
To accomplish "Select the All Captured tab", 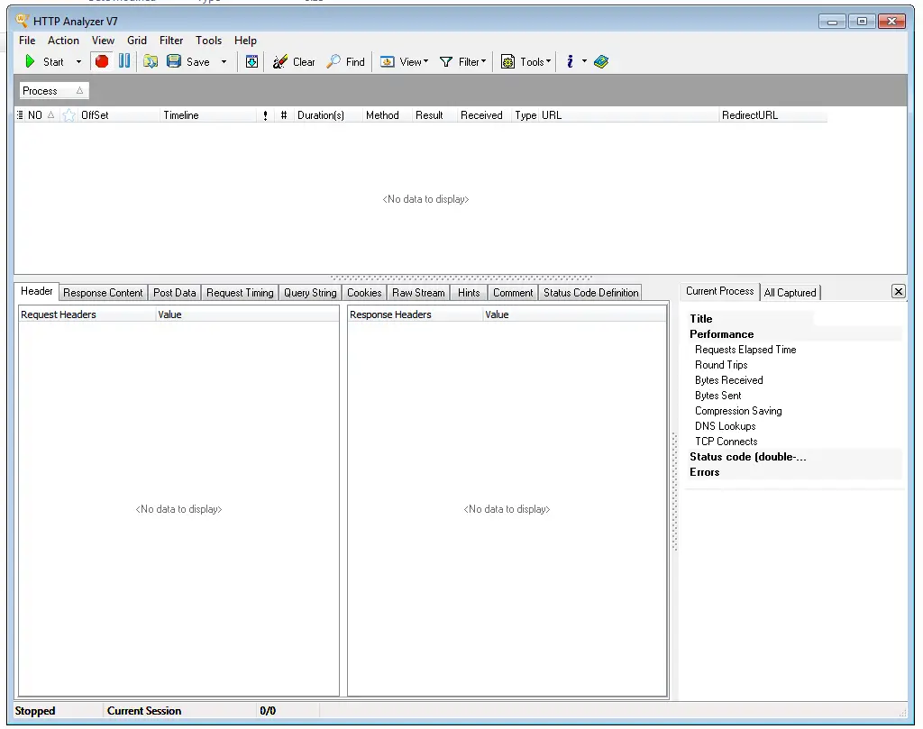I will 790,292.
